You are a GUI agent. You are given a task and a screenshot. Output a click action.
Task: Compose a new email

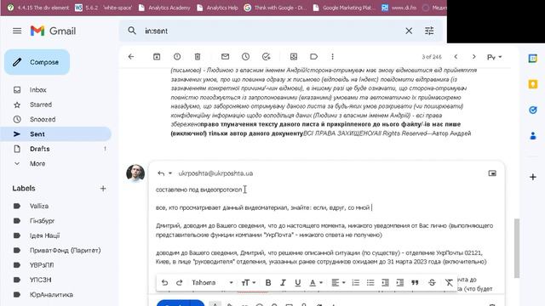pos(37,62)
